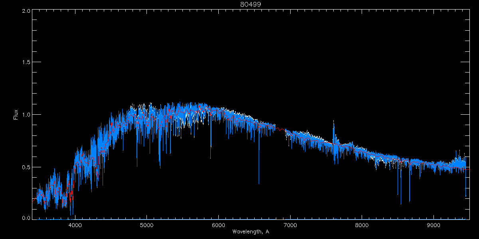Select the 7000 wavelength tick label
Viewport: 479px width, 239px height.
(x=290, y=224)
